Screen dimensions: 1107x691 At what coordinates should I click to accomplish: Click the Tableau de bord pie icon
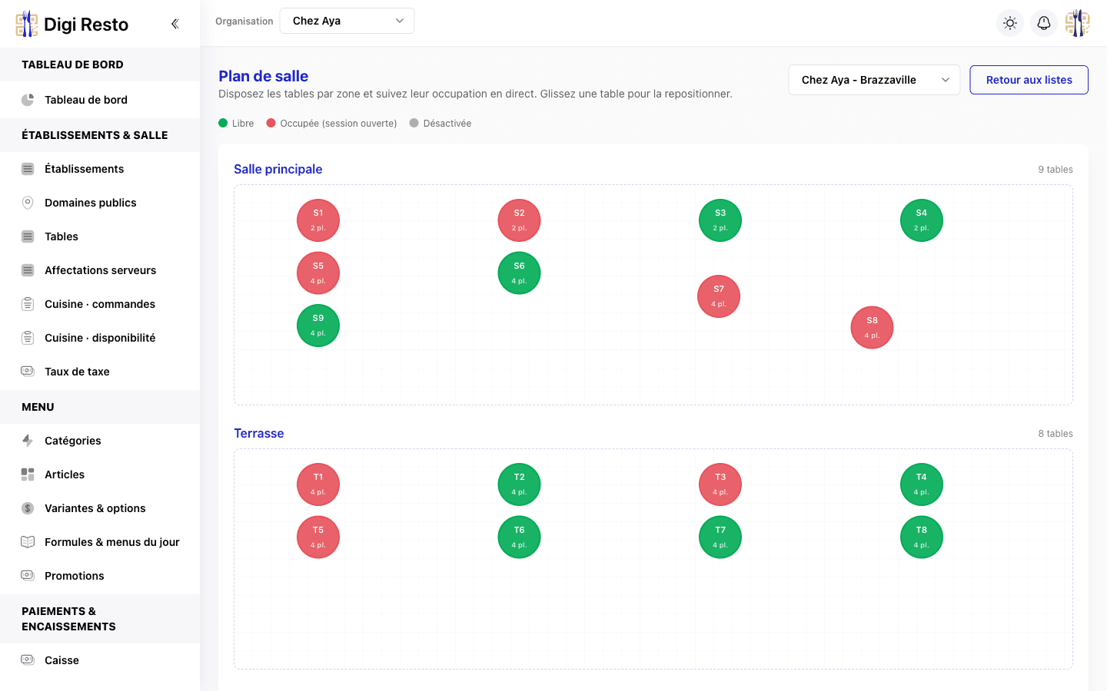[28, 100]
